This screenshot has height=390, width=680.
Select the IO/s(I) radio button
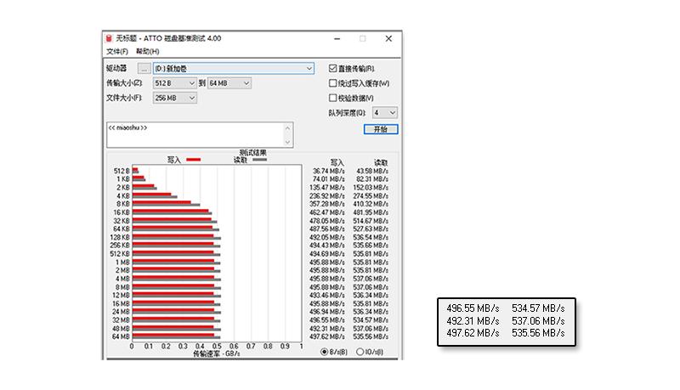point(360,352)
